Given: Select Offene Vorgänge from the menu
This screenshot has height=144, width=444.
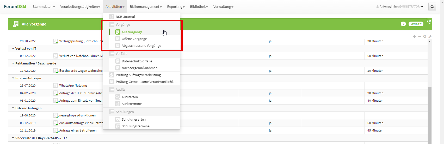Looking at the screenshot, I should (x=134, y=39).
